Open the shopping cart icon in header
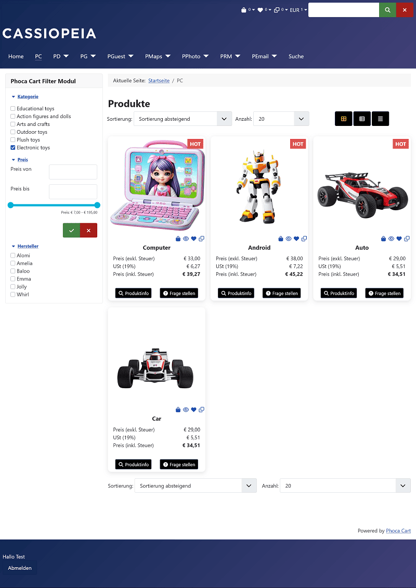This screenshot has width=416, height=588. click(x=243, y=10)
